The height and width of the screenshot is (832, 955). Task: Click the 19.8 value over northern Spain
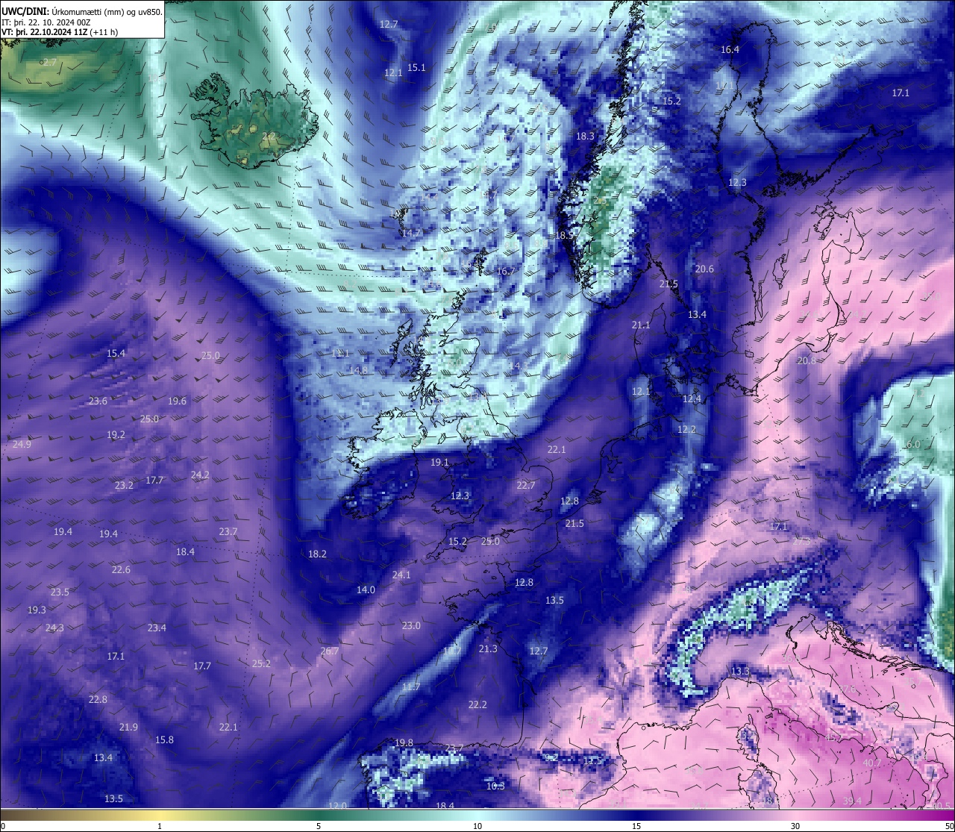tap(404, 742)
